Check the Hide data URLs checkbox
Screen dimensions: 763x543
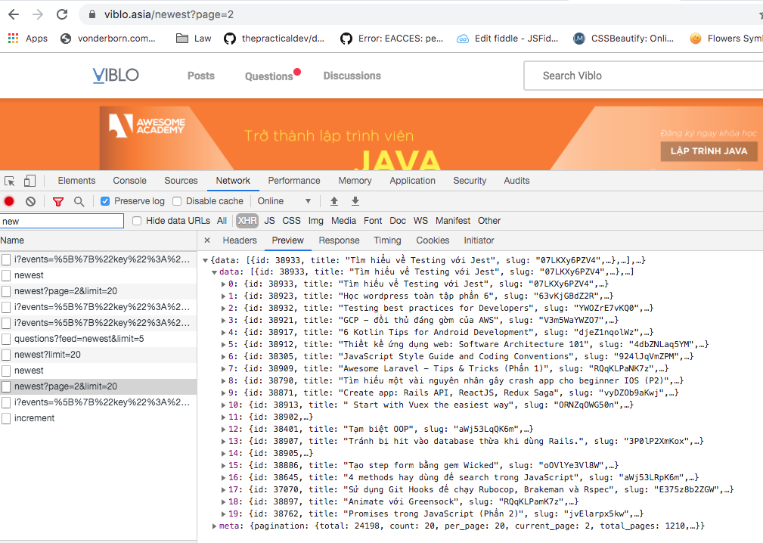click(x=137, y=221)
